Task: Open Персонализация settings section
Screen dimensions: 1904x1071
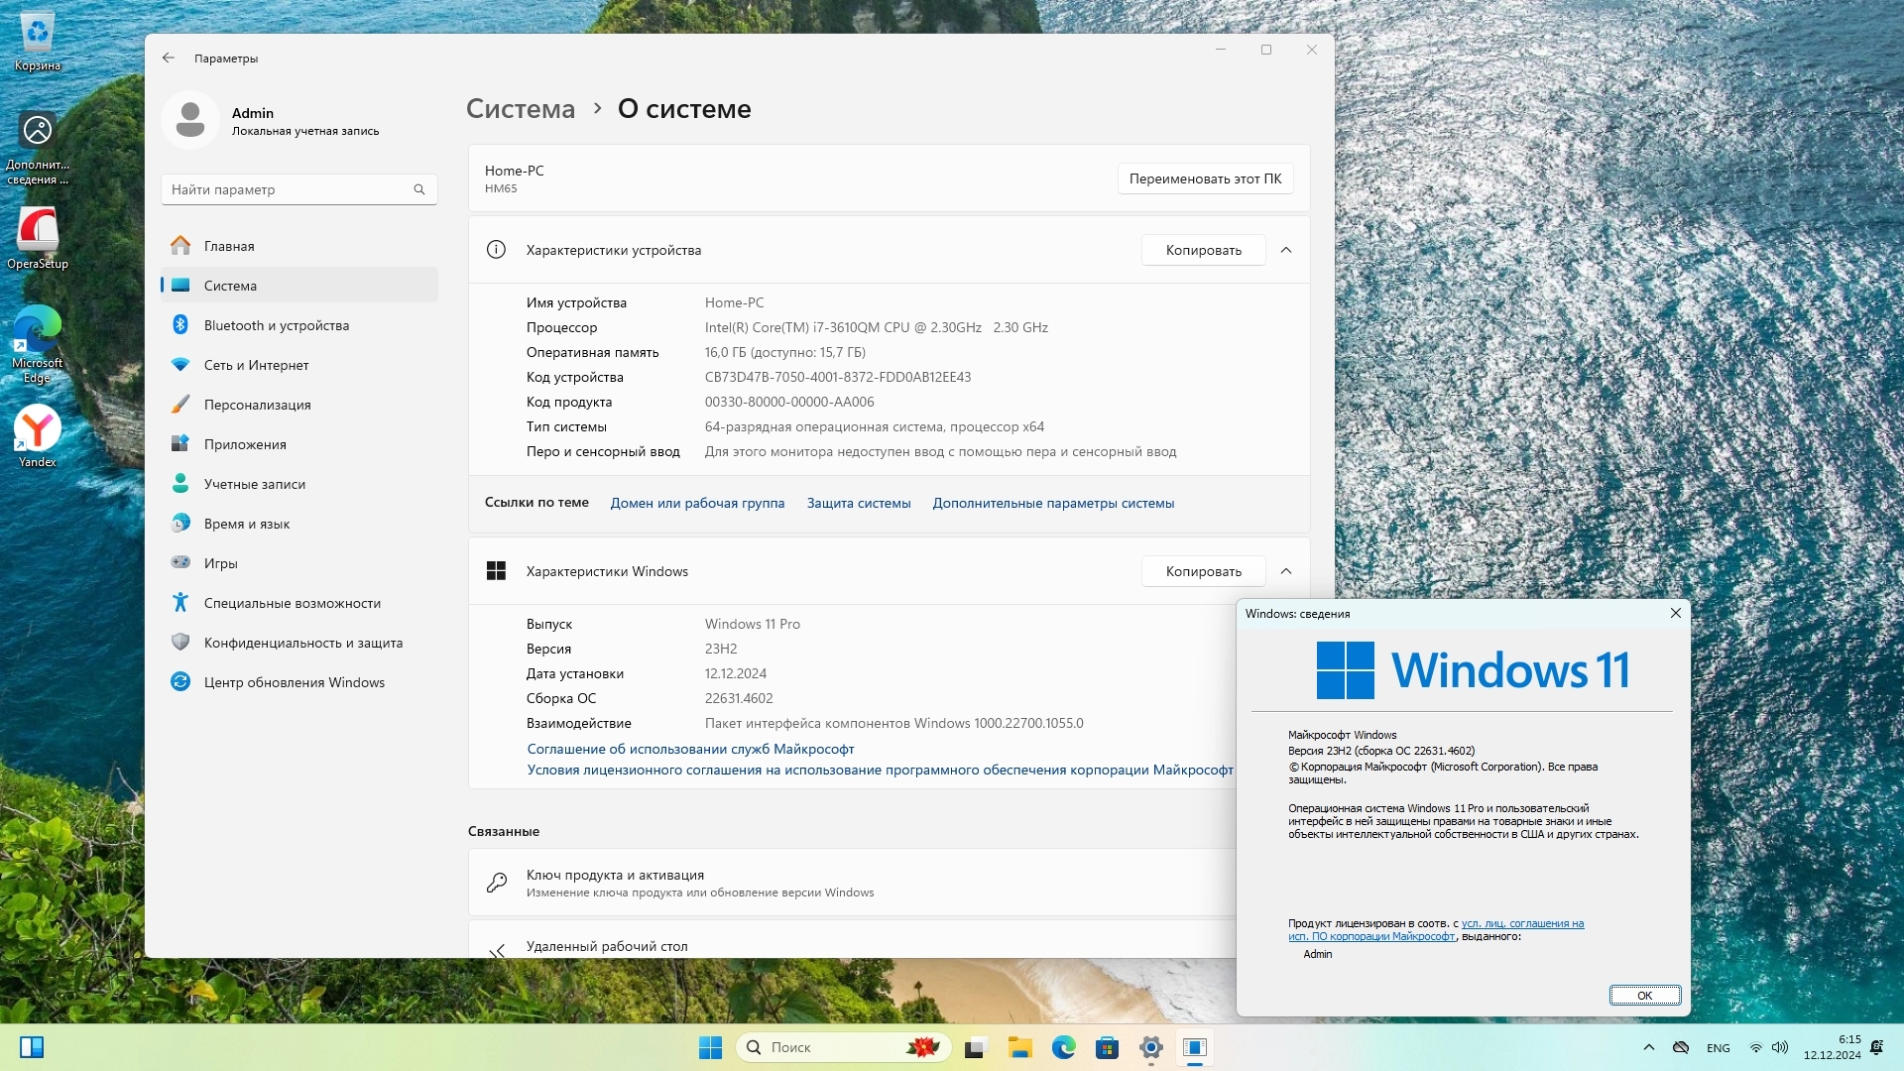Action: 257,405
